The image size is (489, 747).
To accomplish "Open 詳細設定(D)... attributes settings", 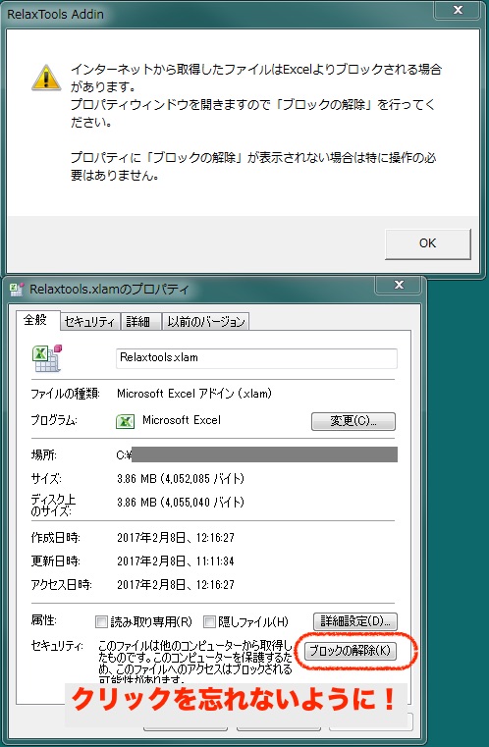I will click(355, 621).
